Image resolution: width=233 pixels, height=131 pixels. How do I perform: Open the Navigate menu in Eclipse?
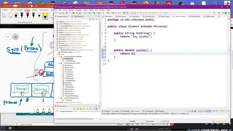(x=79, y=10)
